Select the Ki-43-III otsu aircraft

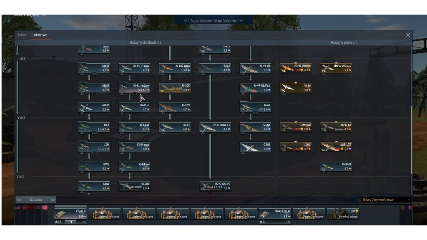point(135,68)
